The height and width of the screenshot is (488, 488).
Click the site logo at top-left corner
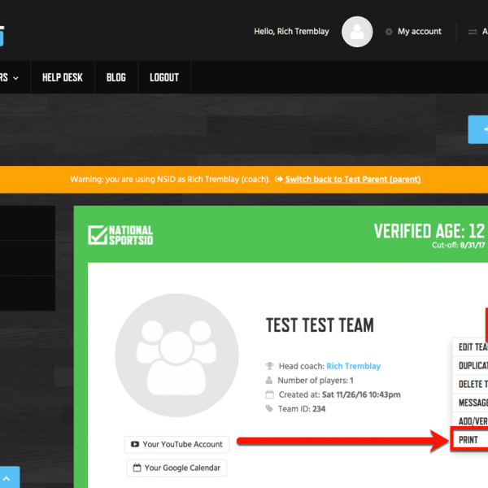[x=2, y=36]
